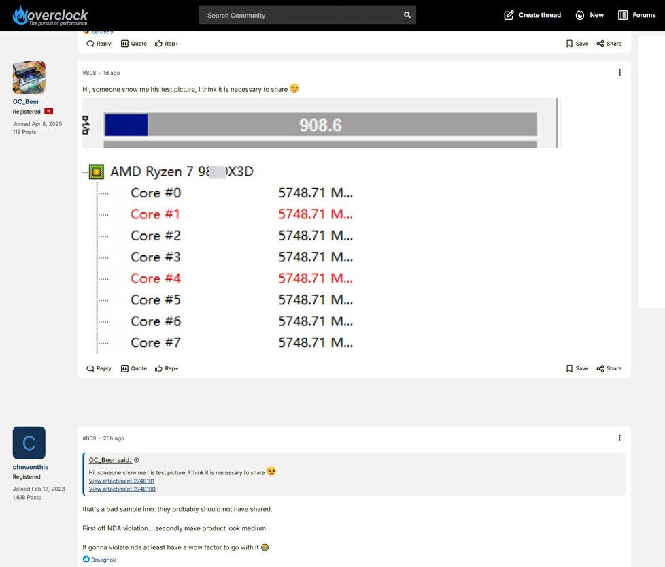
Task: Reply to post #808
Action: pyautogui.click(x=99, y=368)
